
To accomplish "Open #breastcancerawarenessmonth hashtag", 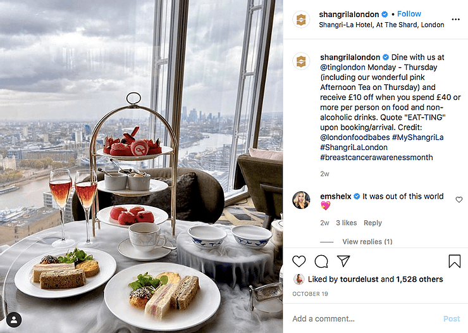I will (376, 158).
